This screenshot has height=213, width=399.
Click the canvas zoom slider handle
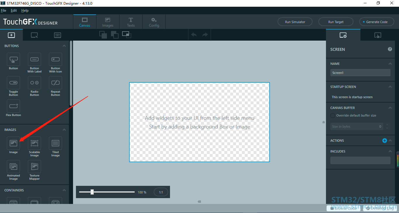[92, 192]
